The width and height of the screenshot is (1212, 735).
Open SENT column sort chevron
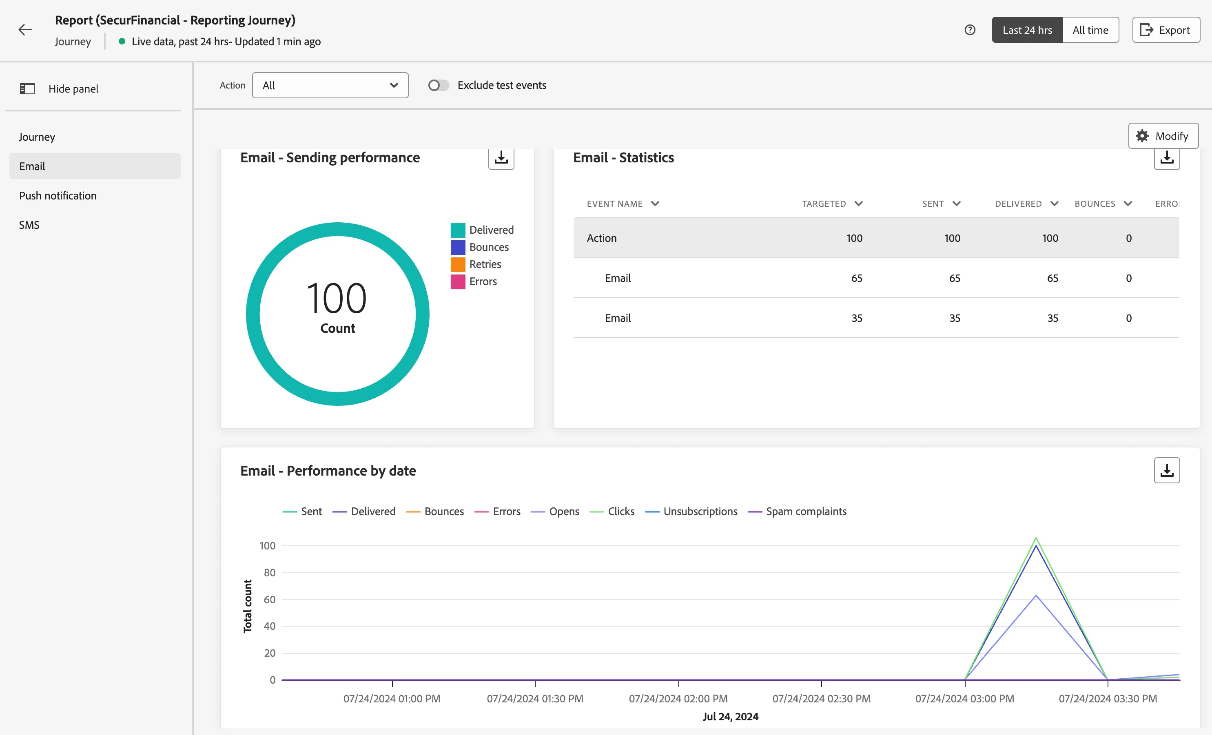(x=956, y=204)
